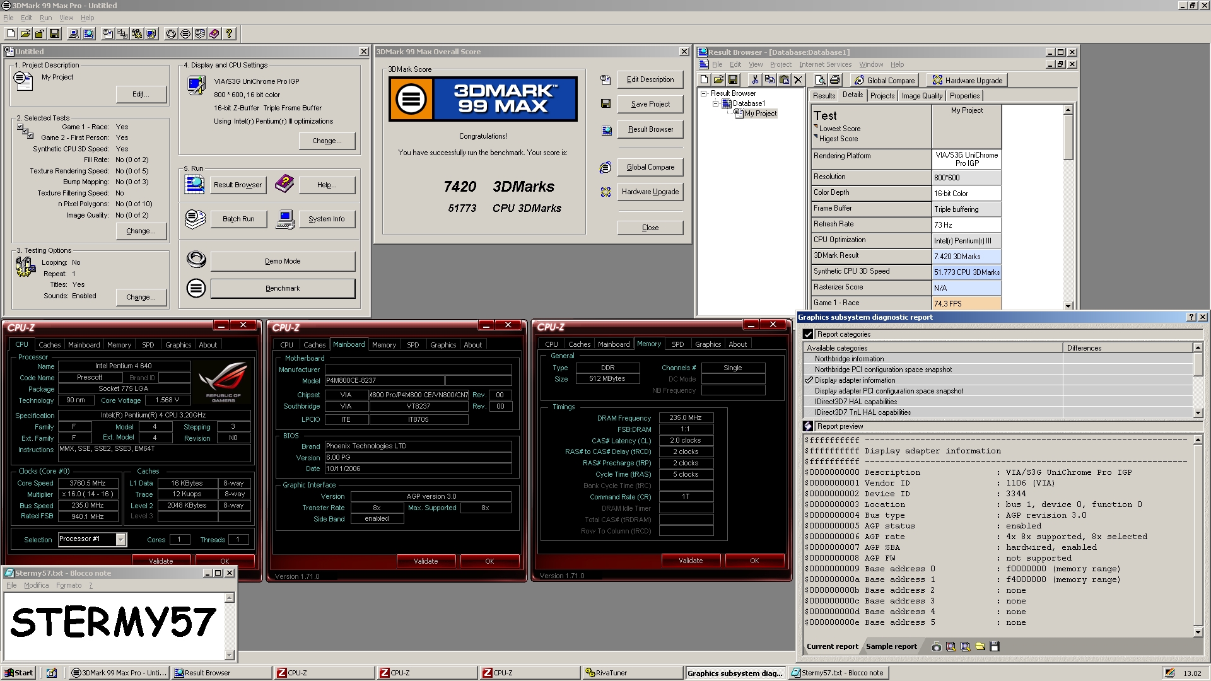1211x681 pixels.
Task: Click the Save floppy icon in 3DMark toolbar
Action: (x=54, y=33)
